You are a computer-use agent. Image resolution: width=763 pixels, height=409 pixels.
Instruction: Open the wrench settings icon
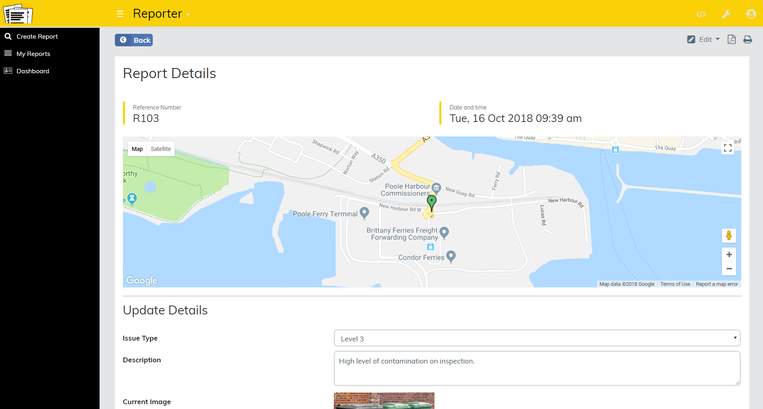click(x=726, y=14)
